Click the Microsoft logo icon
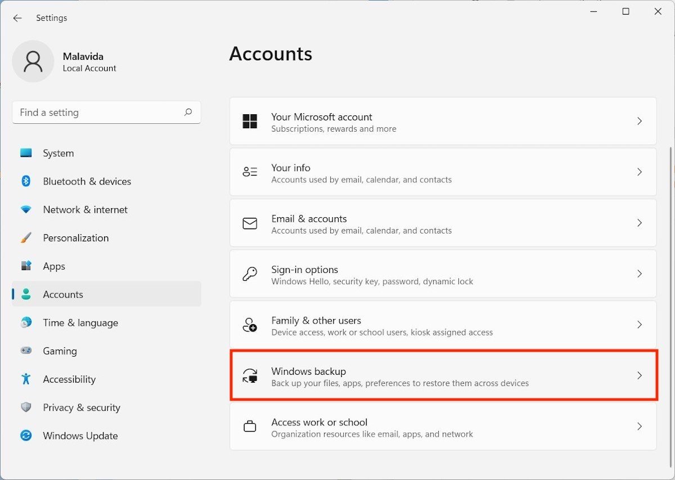Screen dimensions: 675x480 pos(250,121)
